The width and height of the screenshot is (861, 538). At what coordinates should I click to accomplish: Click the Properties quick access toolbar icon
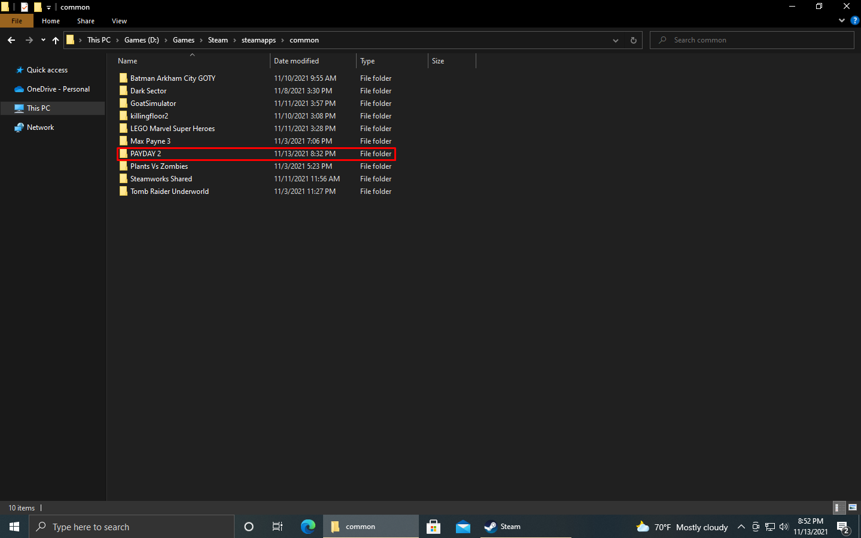pyautogui.click(x=25, y=7)
